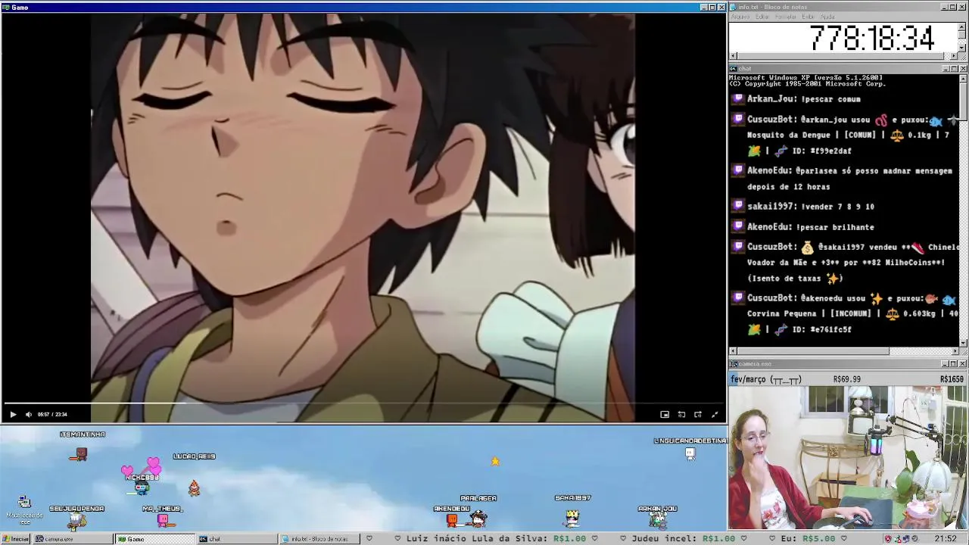Click Twitch icon beside CuscuzBot akenoedu usou message
The width and height of the screenshot is (969, 545).
[x=738, y=298]
